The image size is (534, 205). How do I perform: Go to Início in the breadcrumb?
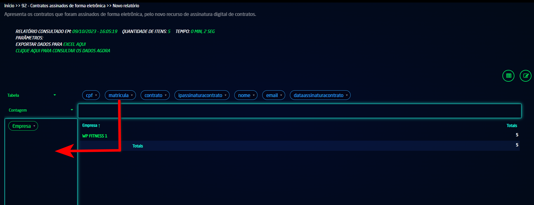click(9, 6)
